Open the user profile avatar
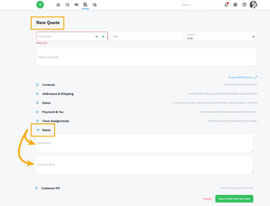Viewport: 270px width, 206px height. tap(253, 5)
